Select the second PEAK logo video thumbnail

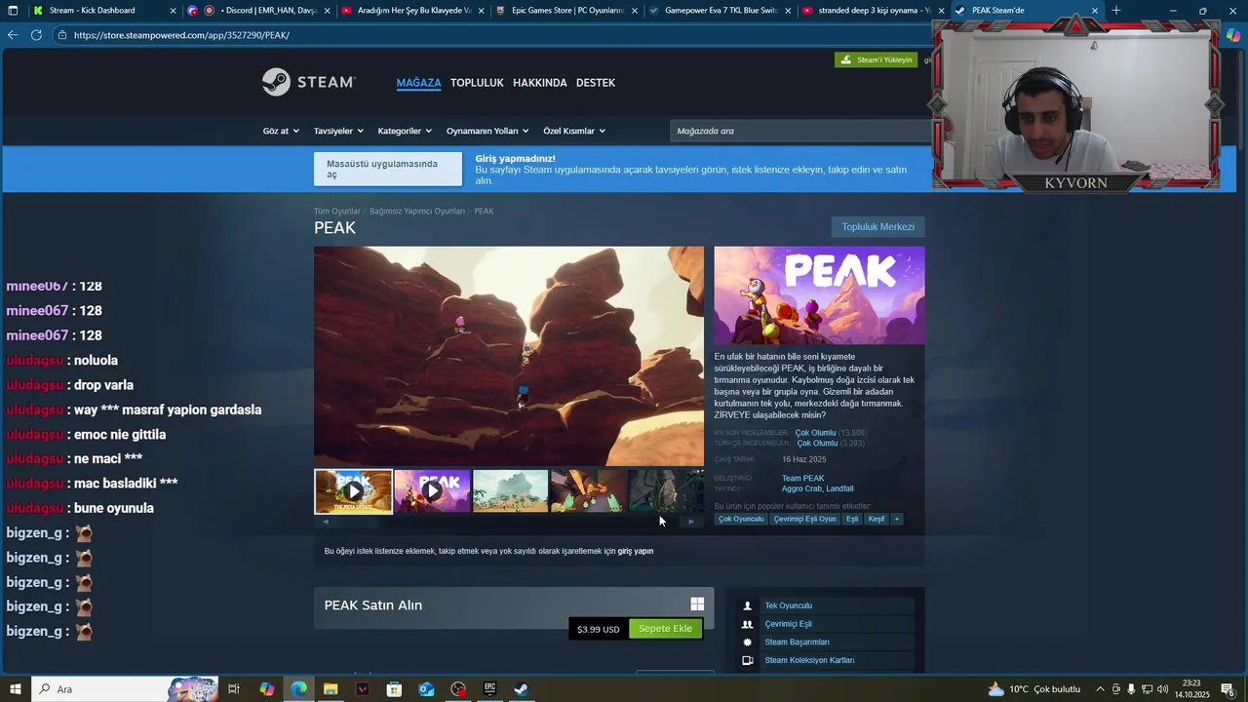(x=432, y=491)
